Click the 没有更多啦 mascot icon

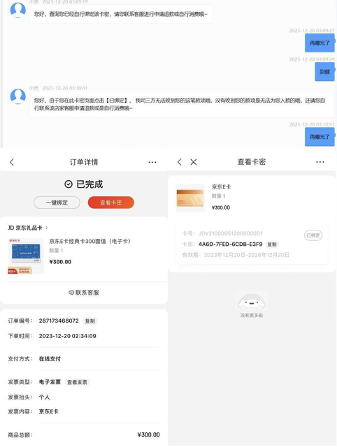(252, 302)
